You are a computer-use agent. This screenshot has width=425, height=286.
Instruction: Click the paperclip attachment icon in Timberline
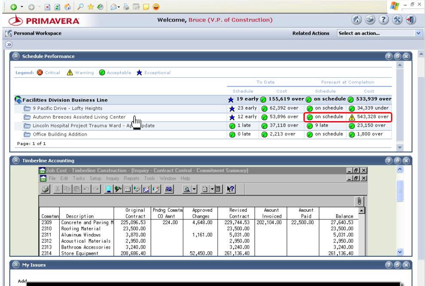(359, 201)
